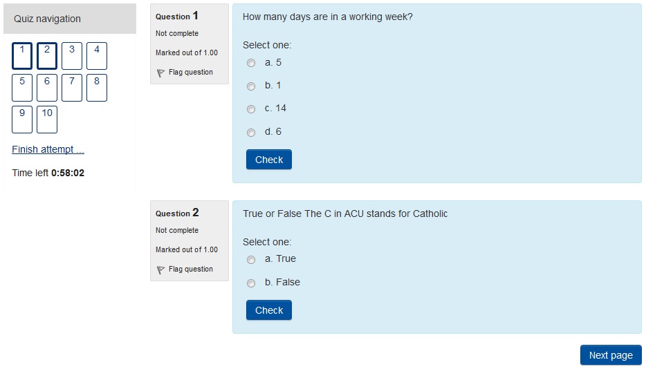Go to question 6 in navigation

point(47,88)
